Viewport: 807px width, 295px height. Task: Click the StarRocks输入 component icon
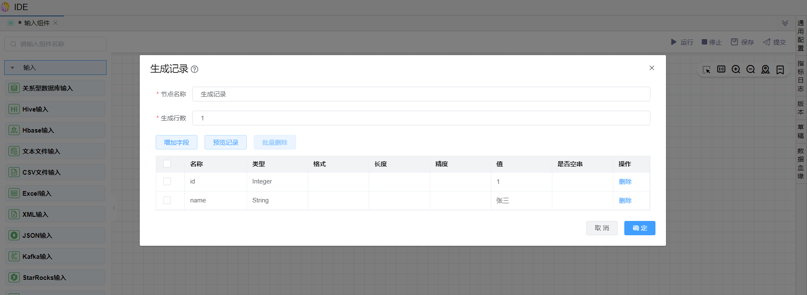pos(14,278)
